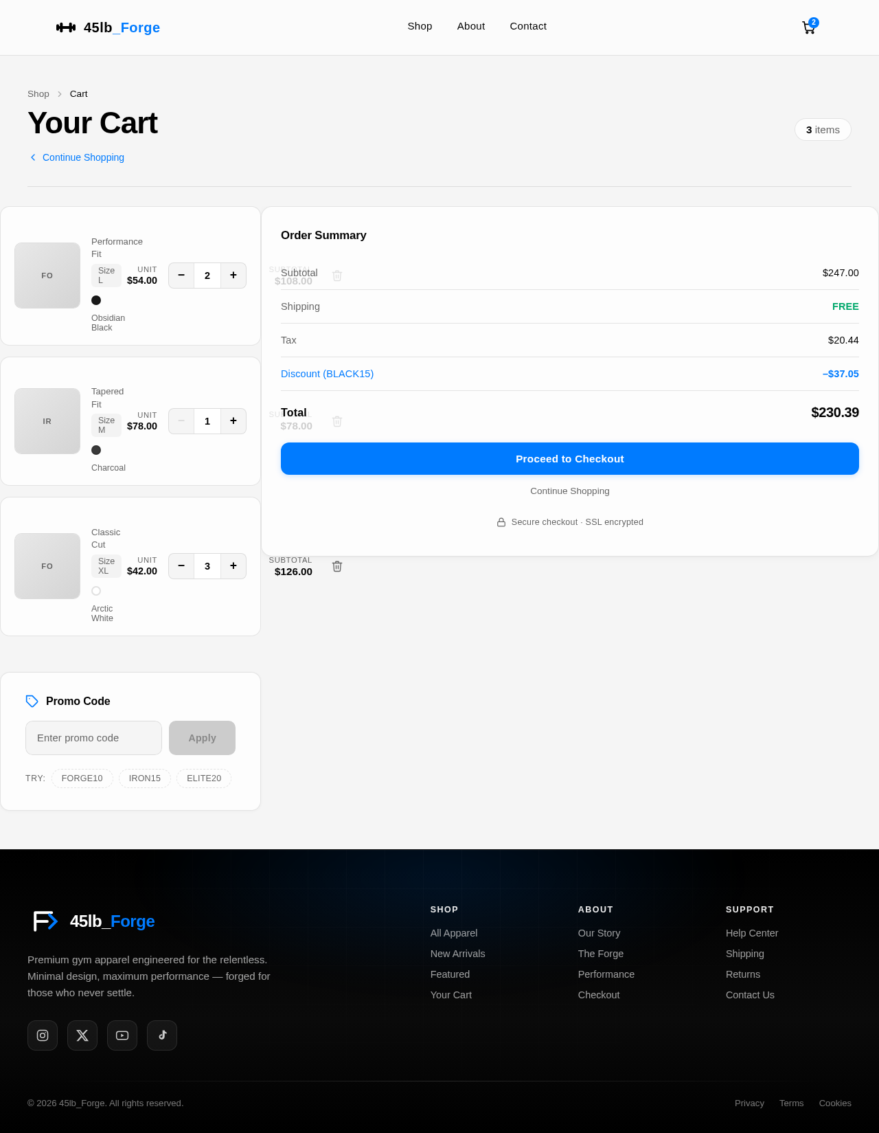Open New Arrivals footer link

(458, 954)
